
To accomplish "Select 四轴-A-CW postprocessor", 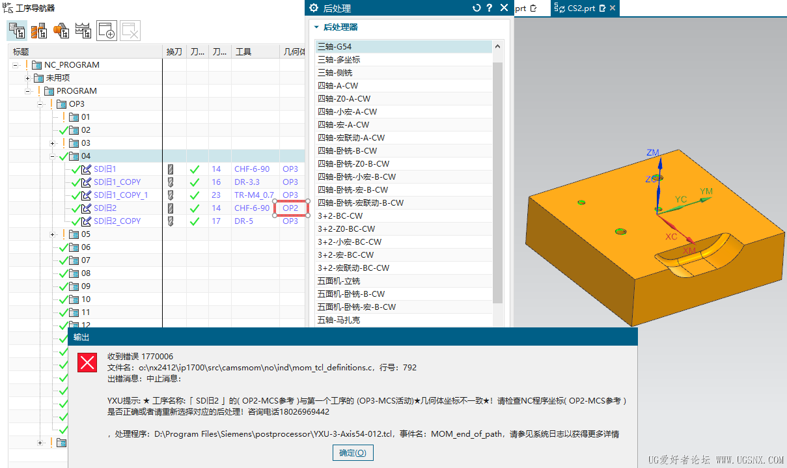I will click(x=404, y=86).
